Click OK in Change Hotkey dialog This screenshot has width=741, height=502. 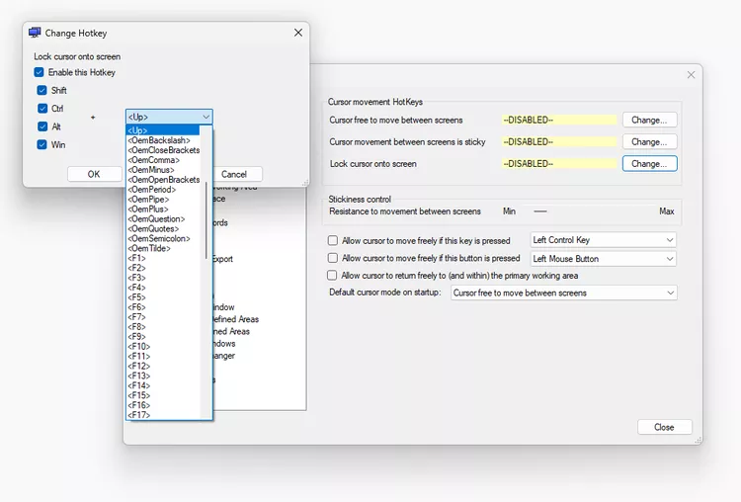(94, 174)
